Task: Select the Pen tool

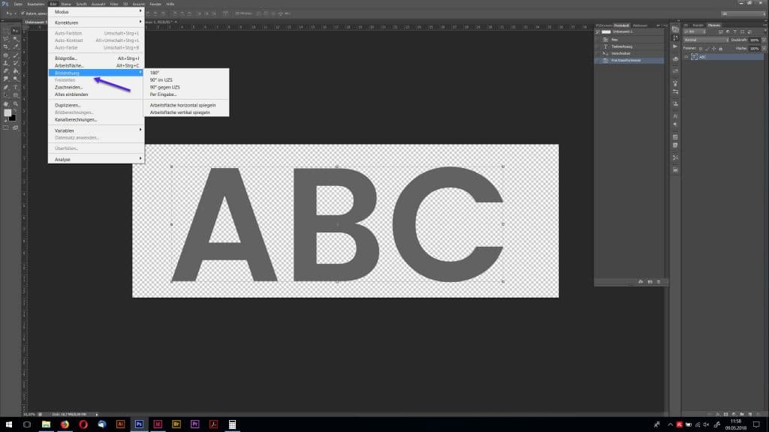Action: (x=5, y=87)
